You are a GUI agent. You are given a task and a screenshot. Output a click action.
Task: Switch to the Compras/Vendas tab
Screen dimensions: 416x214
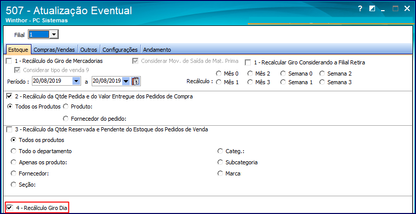[x=55, y=50]
